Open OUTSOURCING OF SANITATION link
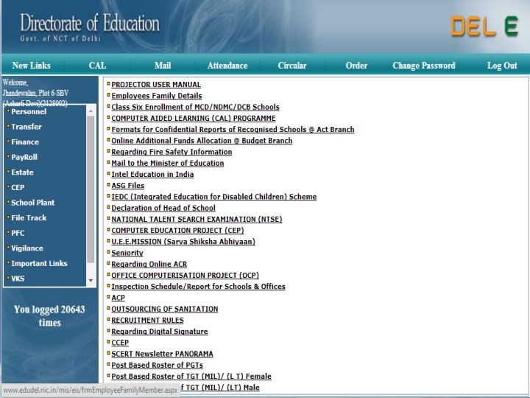 click(165, 309)
